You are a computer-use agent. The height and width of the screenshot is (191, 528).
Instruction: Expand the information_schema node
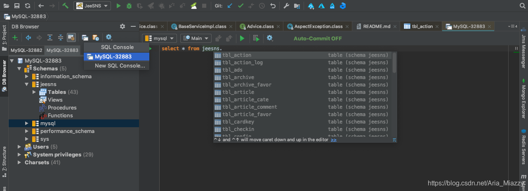(x=27, y=76)
